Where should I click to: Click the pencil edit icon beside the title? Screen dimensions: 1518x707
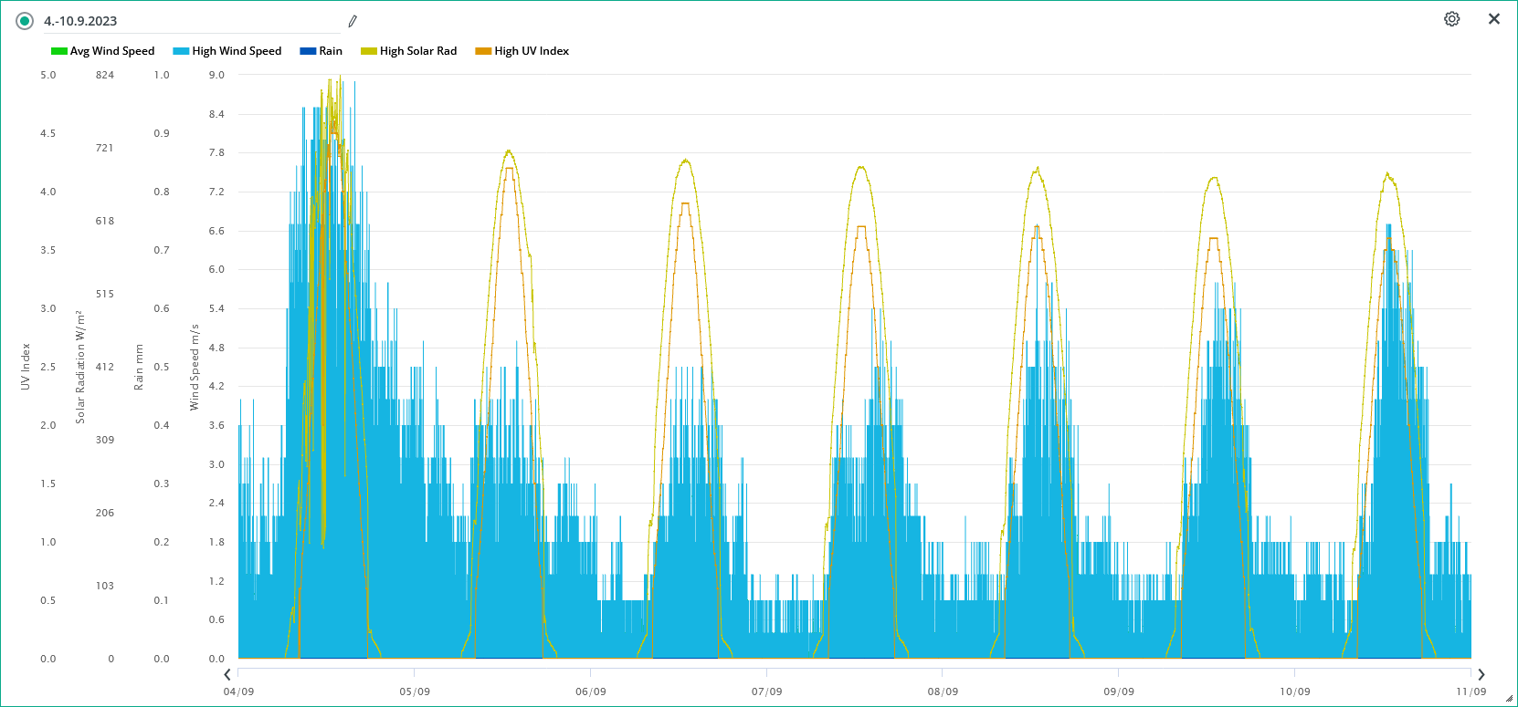353,21
